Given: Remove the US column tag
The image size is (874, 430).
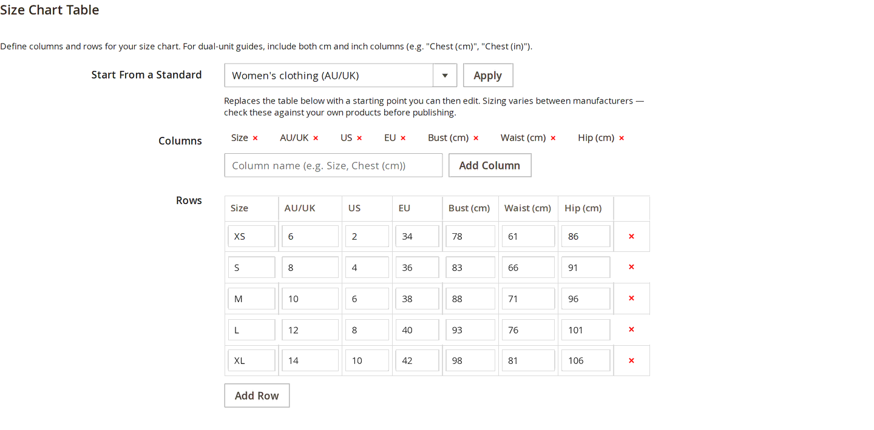Looking at the screenshot, I should [359, 138].
